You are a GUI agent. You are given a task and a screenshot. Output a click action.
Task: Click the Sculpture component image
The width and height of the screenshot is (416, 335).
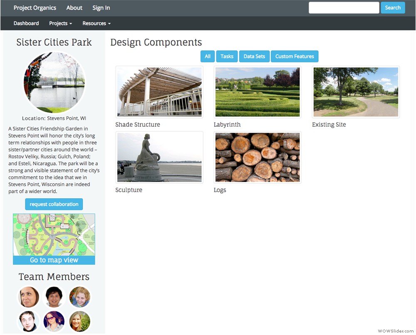(159, 157)
